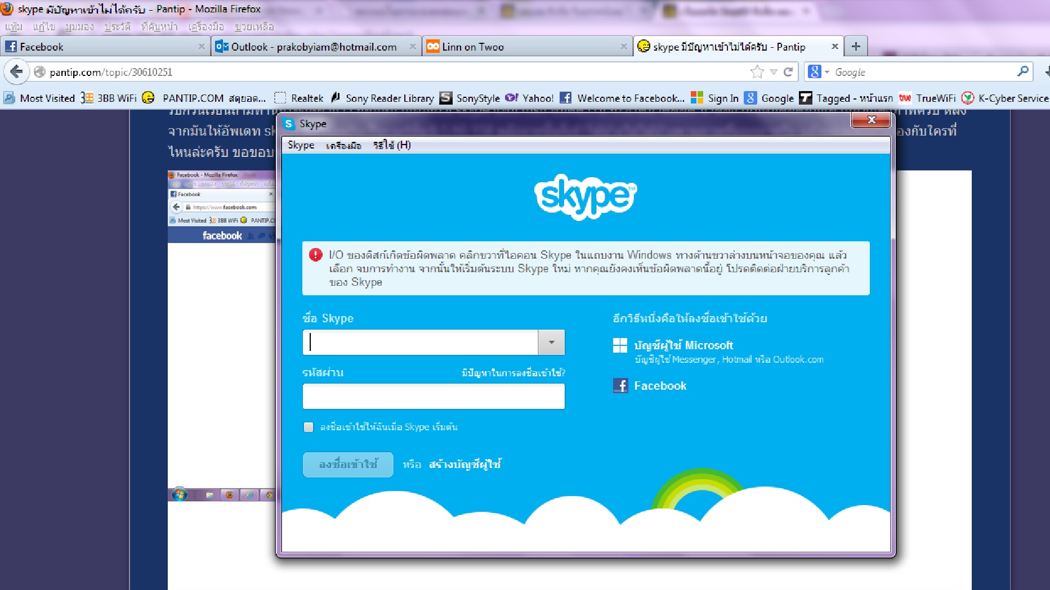Click the embedded Facebook screenshot thumbnail

coord(222,336)
